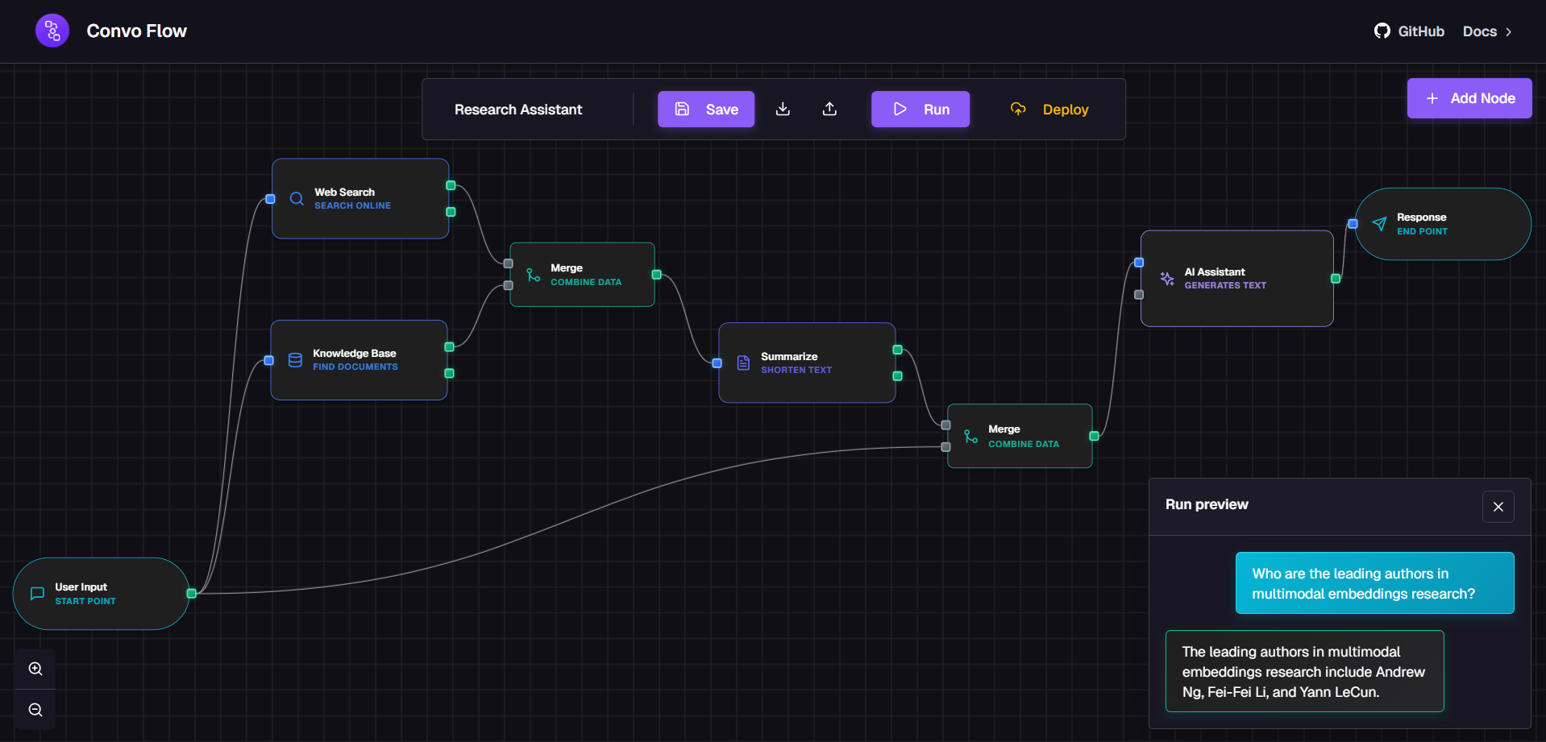Click the upload workflow icon
Screen dimensions: 1546x742
pyautogui.click(x=829, y=109)
